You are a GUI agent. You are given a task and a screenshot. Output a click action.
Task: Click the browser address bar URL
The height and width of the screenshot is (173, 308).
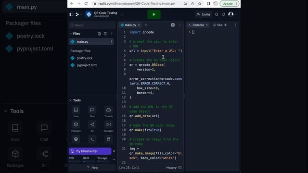coord(136,3)
